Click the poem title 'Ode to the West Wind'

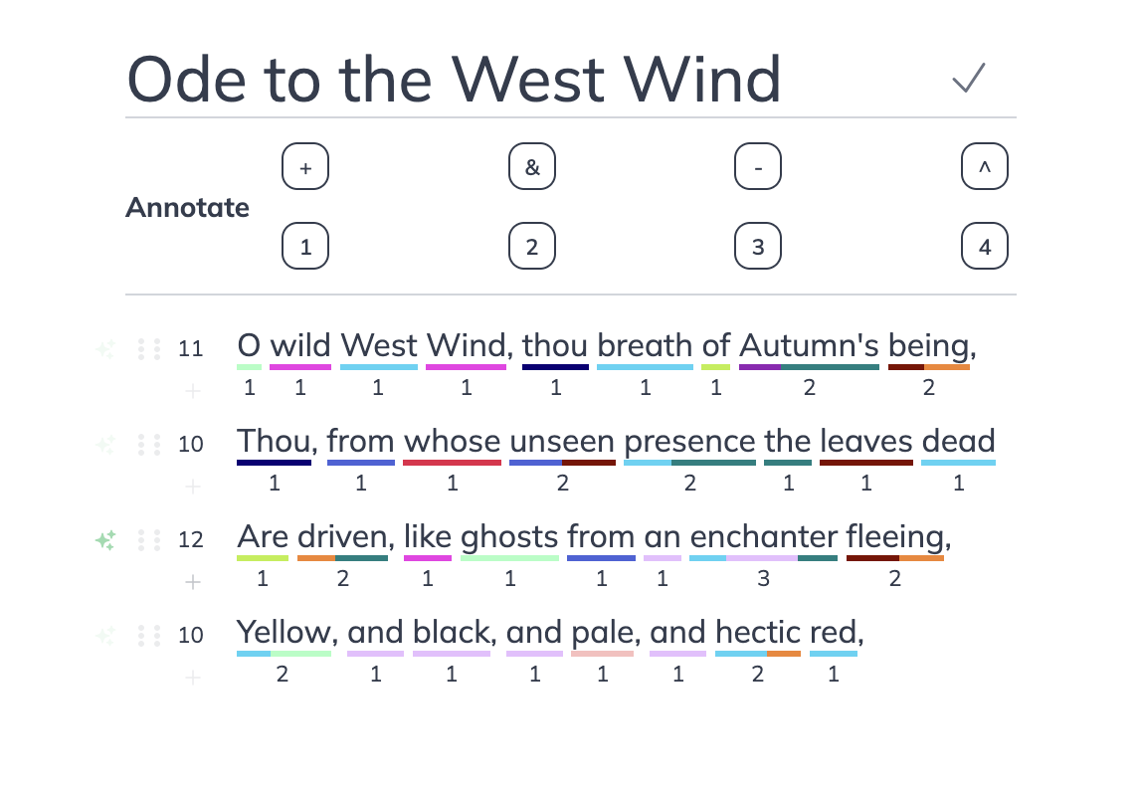[454, 78]
